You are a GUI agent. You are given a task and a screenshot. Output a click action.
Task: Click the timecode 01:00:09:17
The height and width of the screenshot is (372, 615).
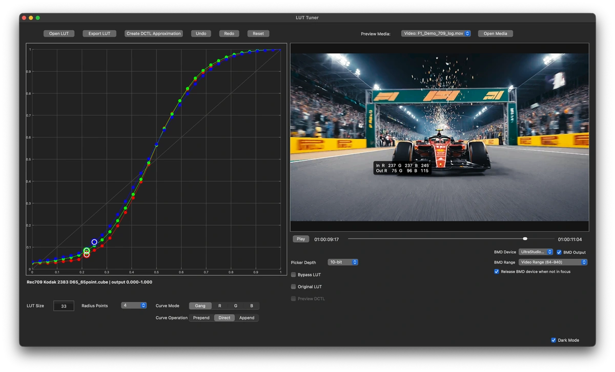click(x=326, y=239)
